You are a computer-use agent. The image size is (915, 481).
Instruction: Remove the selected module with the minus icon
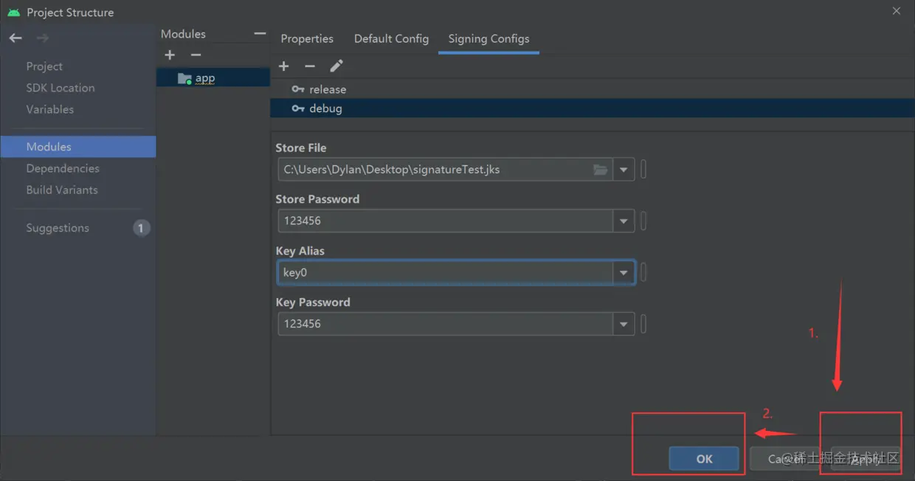point(196,55)
